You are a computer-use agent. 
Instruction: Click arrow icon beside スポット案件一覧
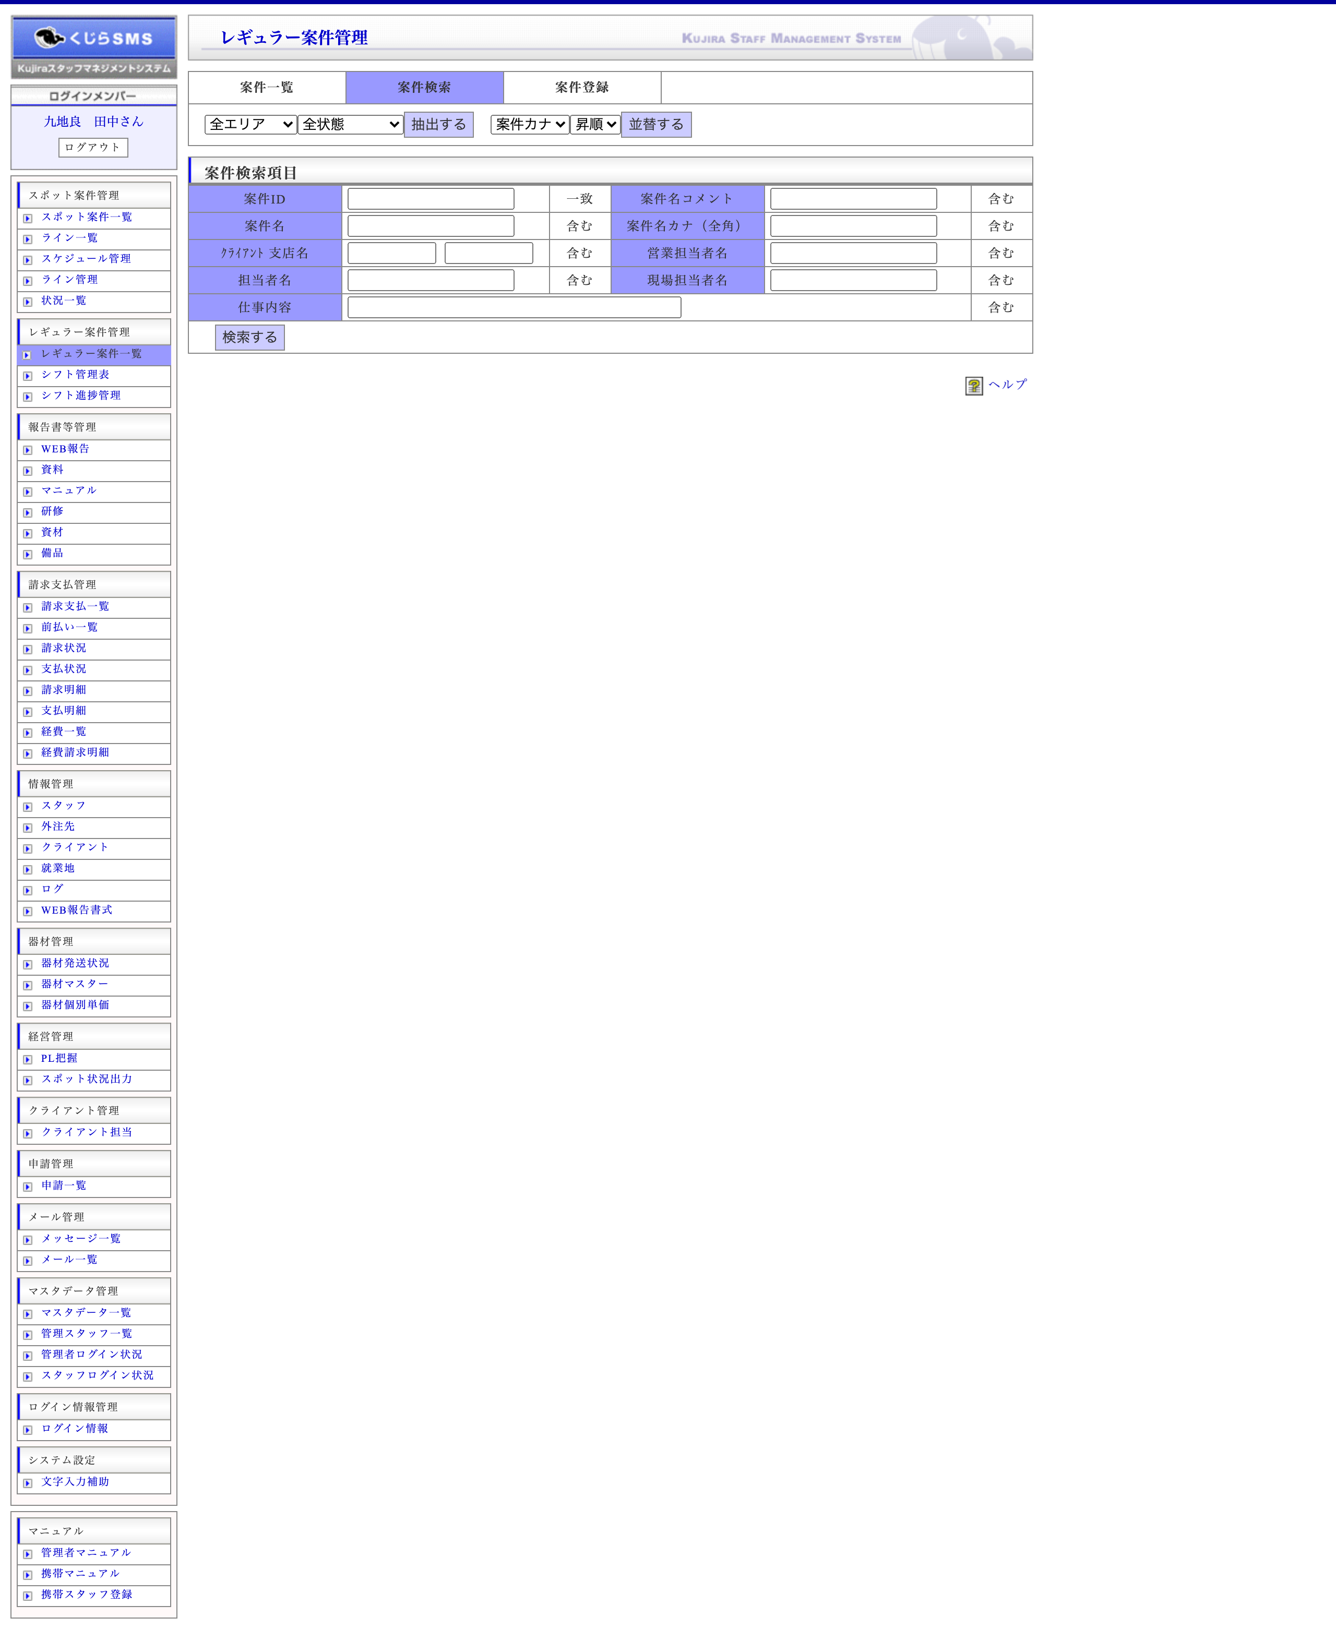coord(28,219)
